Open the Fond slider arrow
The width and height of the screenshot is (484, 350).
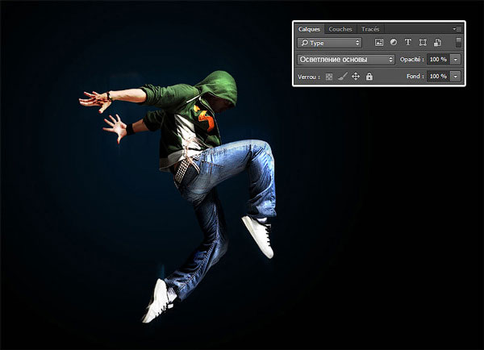point(456,77)
